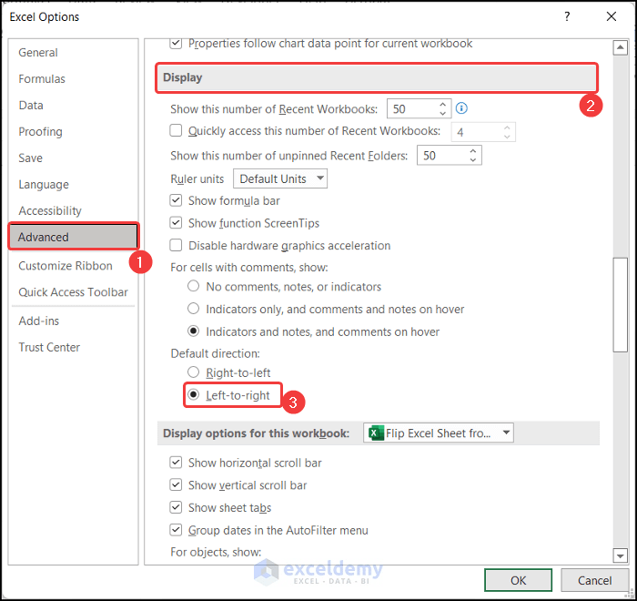Image resolution: width=637 pixels, height=601 pixels.
Task: Select Indicators and notes radio option
Action: point(193,331)
